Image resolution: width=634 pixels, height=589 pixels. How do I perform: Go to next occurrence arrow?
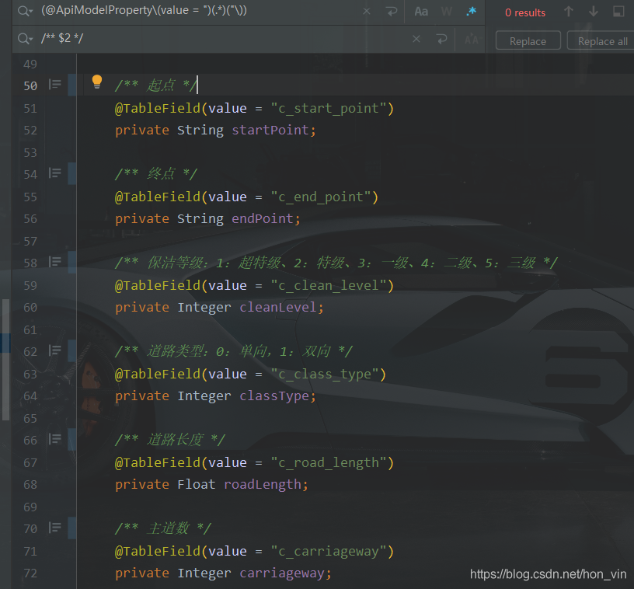tap(593, 12)
